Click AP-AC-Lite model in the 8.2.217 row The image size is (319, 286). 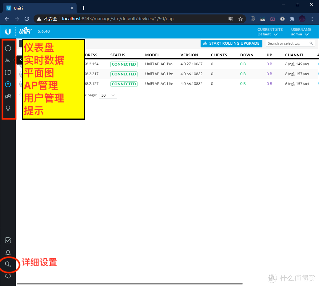pos(159,74)
